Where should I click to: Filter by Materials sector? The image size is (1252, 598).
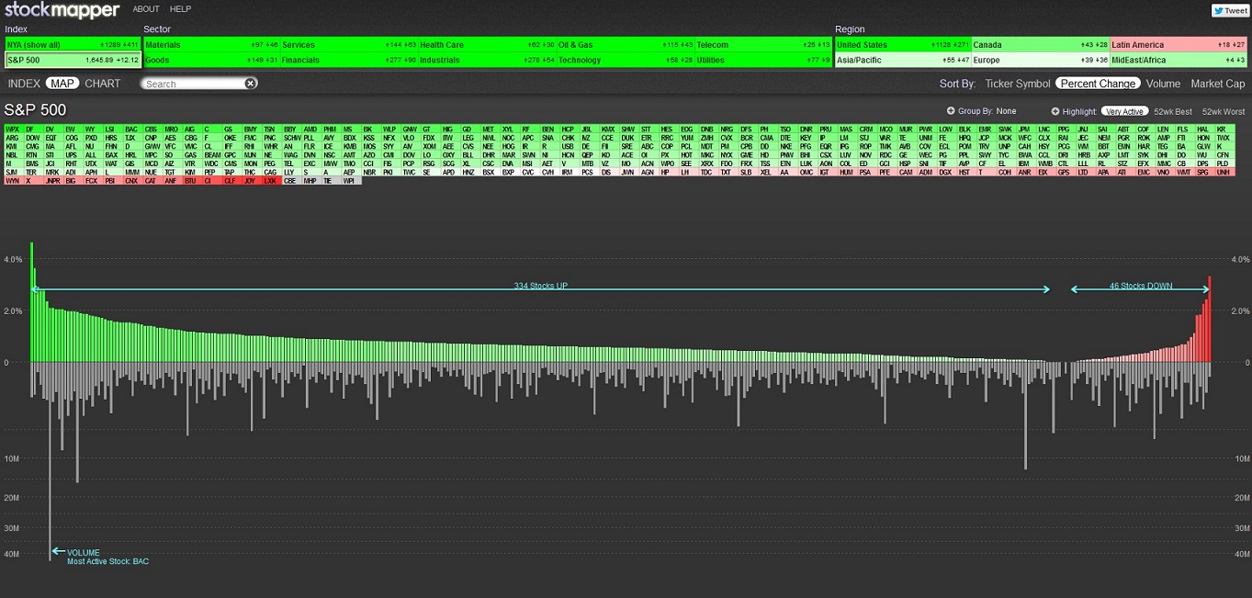[x=211, y=44]
